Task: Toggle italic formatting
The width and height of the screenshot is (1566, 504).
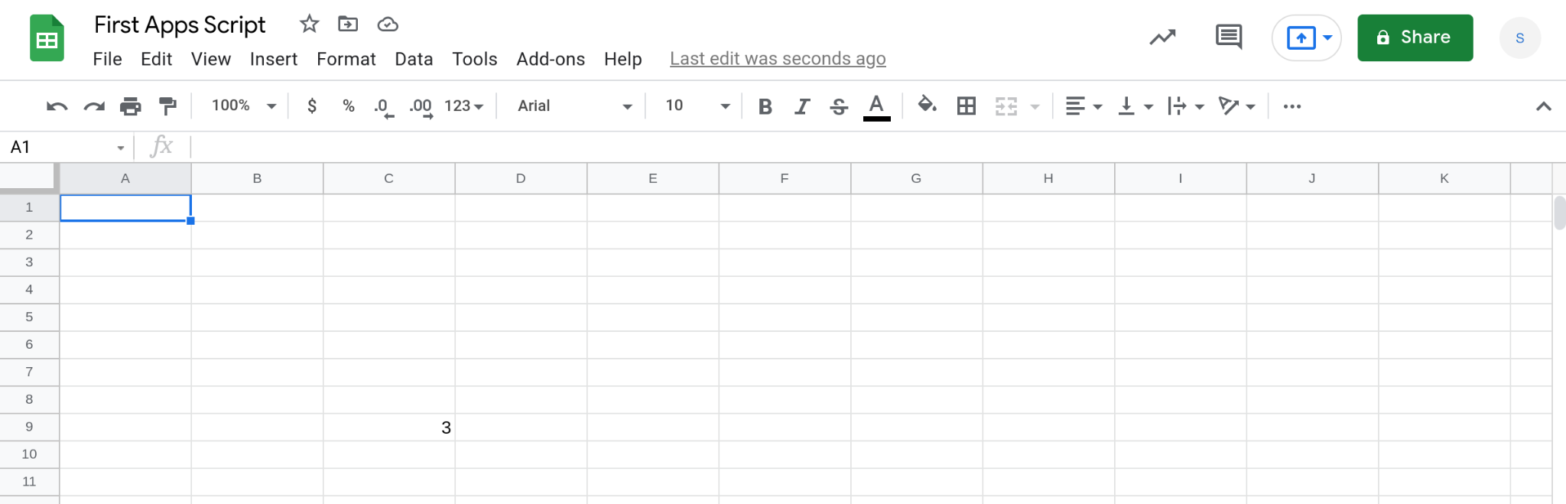Action: point(801,106)
